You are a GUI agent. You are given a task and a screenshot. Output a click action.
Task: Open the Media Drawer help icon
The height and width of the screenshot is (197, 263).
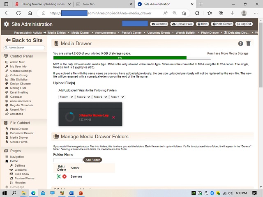pyautogui.click(x=240, y=44)
